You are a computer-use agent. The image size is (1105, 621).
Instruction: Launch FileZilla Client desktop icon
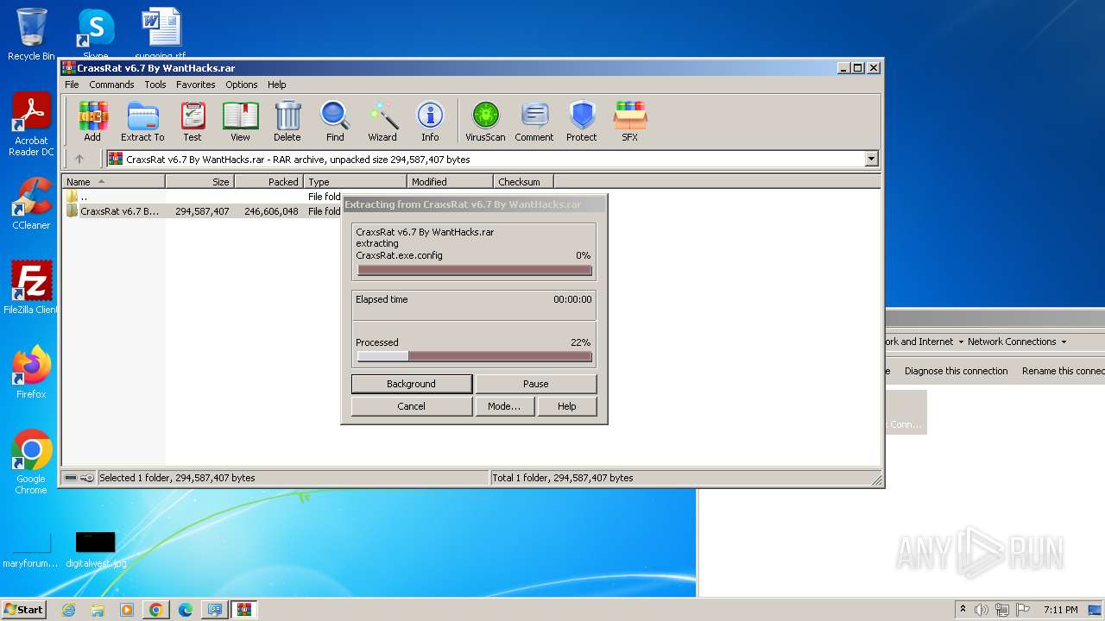point(31,287)
